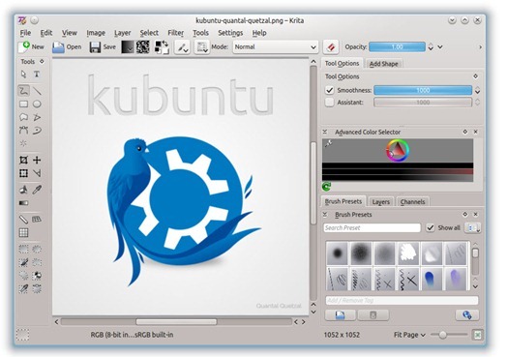Expand the toolbar overflow chevron

pyautogui.click(x=480, y=47)
